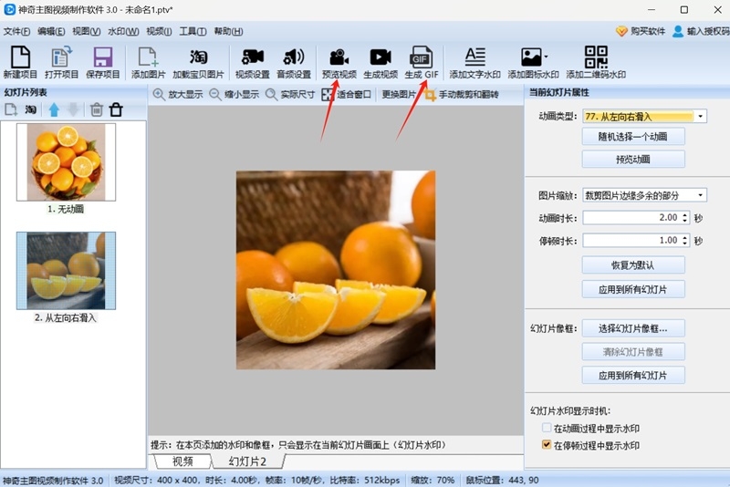
Task: Click 更换图片 to replace image
Action: 399,95
